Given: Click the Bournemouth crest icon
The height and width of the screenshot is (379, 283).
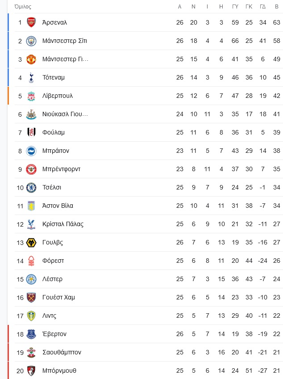Looking at the screenshot, I should point(31,371).
